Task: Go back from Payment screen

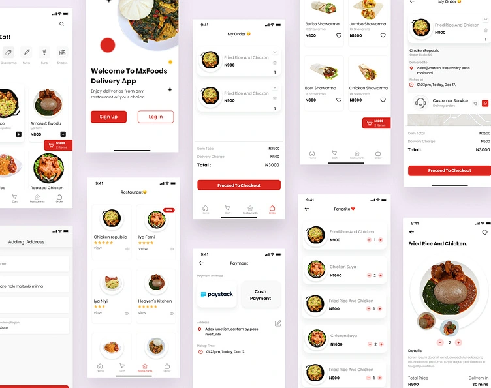Action: pos(201,263)
